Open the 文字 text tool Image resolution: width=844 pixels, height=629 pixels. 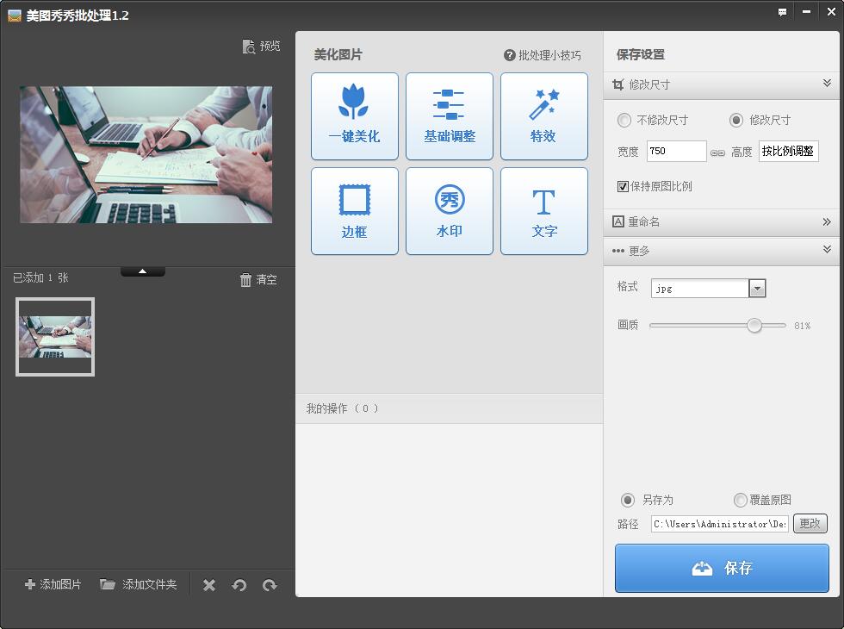543,210
